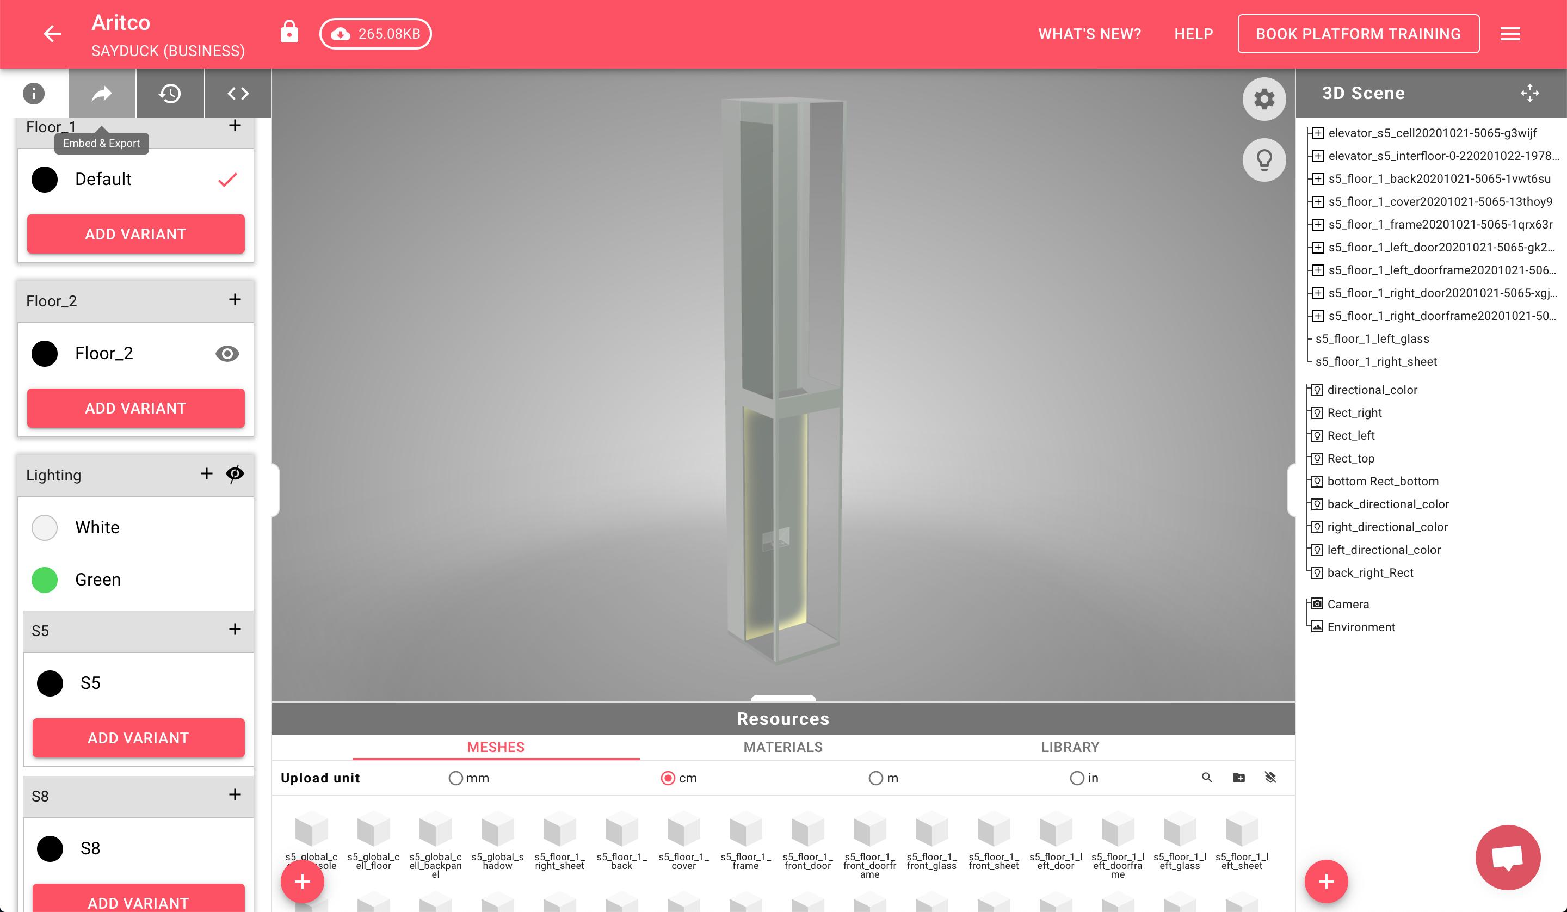
Task: Click the Green lighting color swatch
Action: tap(45, 580)
